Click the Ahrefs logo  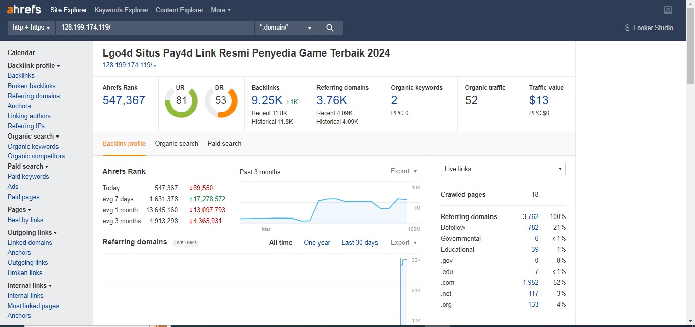(24, 10)
